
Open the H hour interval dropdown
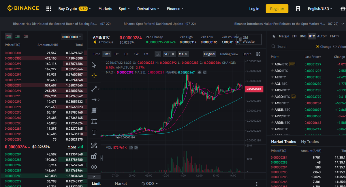pyautogui.click(x=116, y=54)
